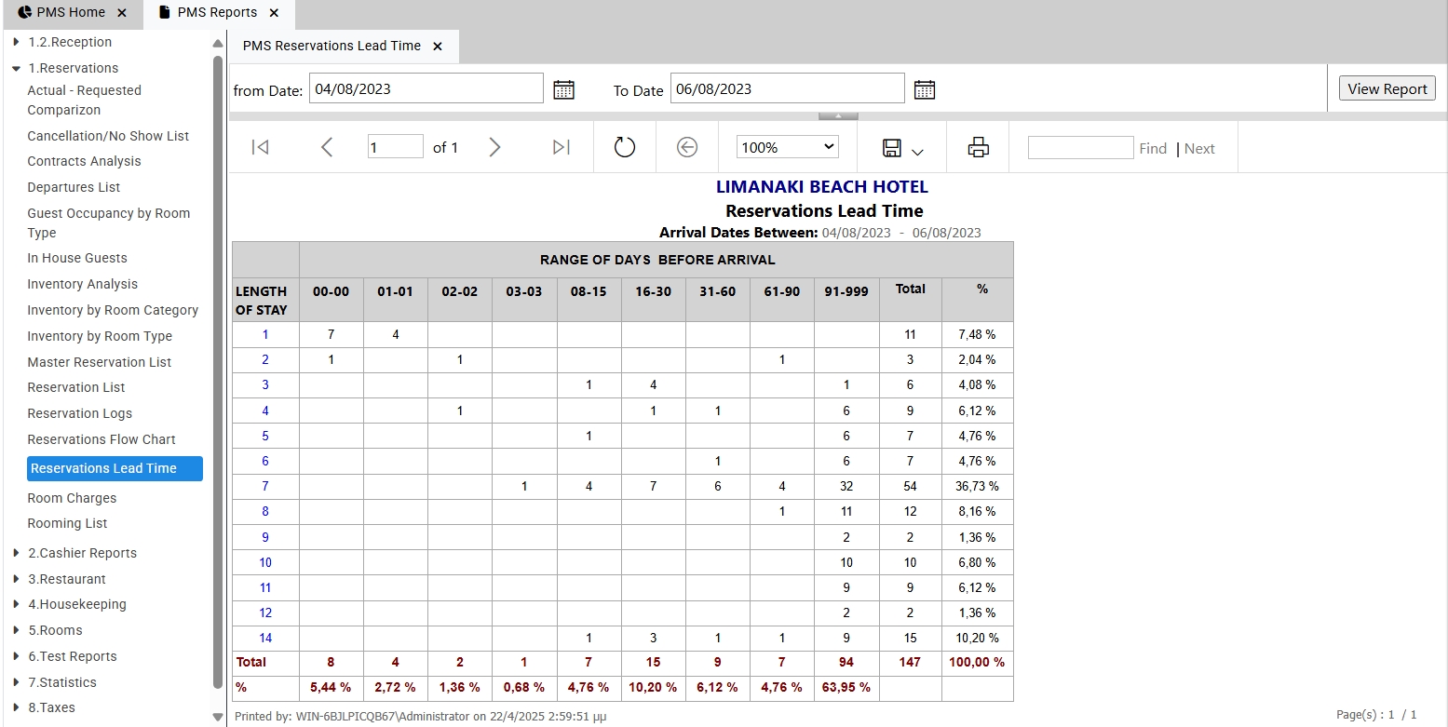The width and height of the screenshot is (1448, 727).
Task: Open Inventory by Room Type report
Action: point(100,336)
